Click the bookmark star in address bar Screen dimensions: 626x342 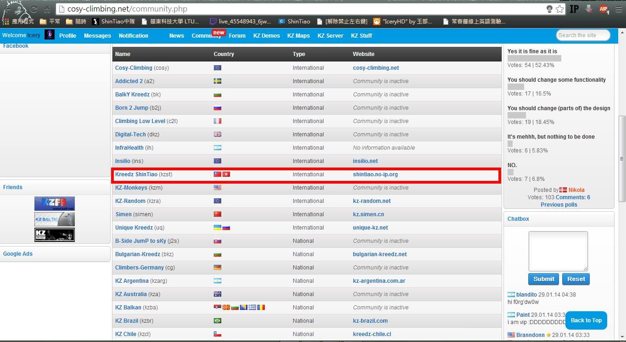[559, 9]
